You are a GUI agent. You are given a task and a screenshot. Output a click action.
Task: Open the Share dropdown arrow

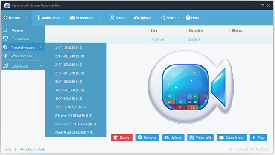click(x=178, y=17)
